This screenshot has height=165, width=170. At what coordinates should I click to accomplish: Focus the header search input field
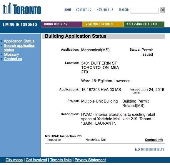[144, 11]
